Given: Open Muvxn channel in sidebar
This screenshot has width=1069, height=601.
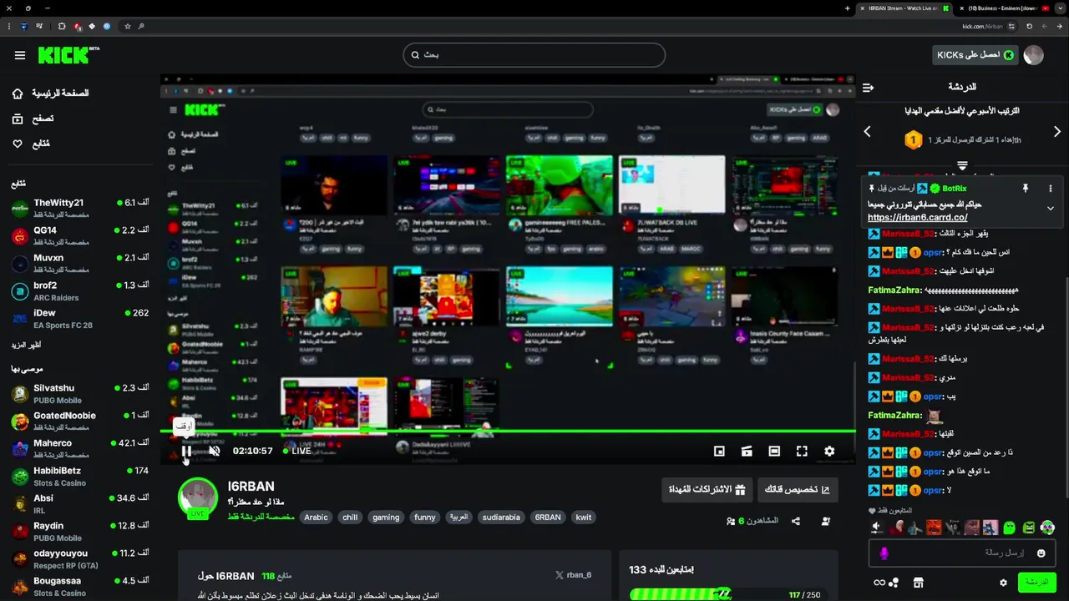Looking at the screenshot, I should click(80, 263).
